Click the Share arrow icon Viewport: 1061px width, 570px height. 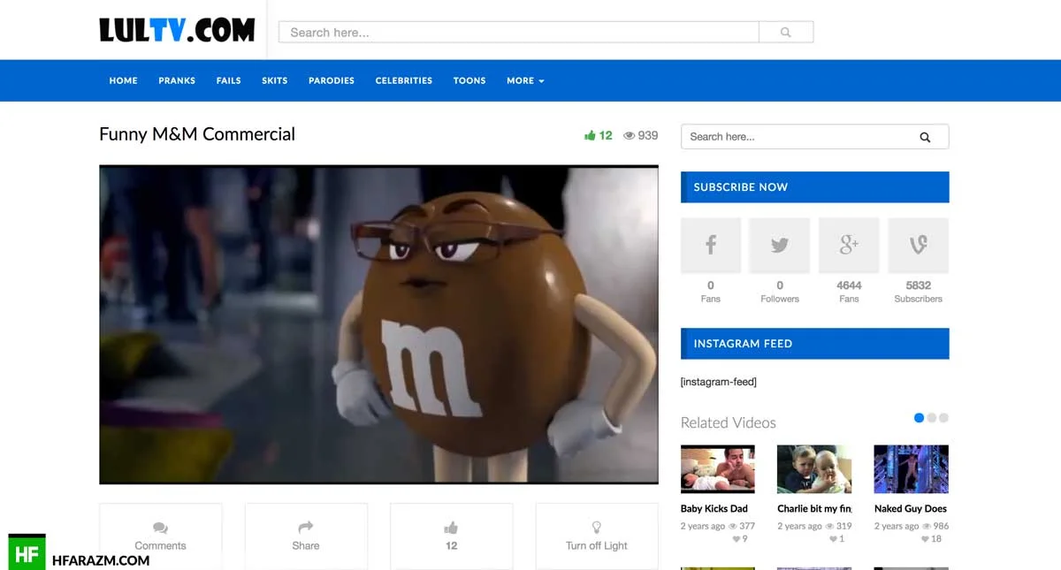[306, 528]
